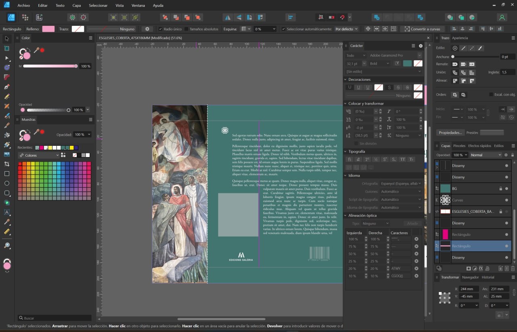Toggle visibility of ESGLESIES_COBERTA_BA layer
517x332 pixels.
click(507, 212)
